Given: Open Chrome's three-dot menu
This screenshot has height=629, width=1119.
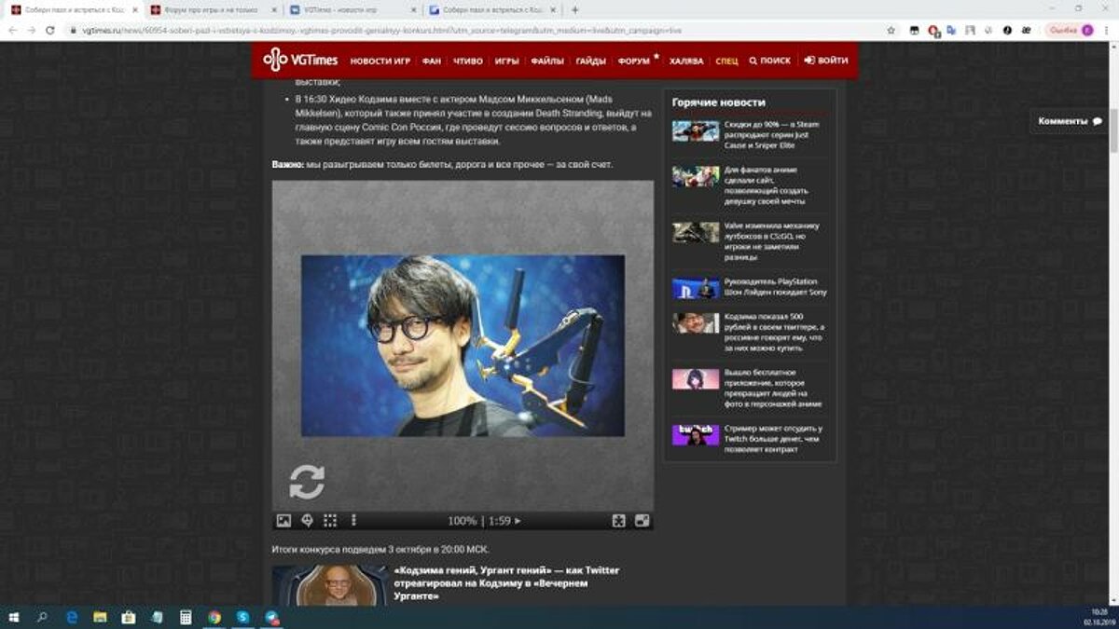Looking at the screenshot, I should click(1106, 30).
